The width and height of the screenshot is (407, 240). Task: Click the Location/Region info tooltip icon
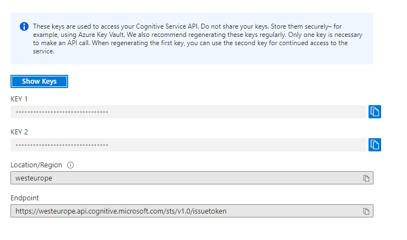70,165
